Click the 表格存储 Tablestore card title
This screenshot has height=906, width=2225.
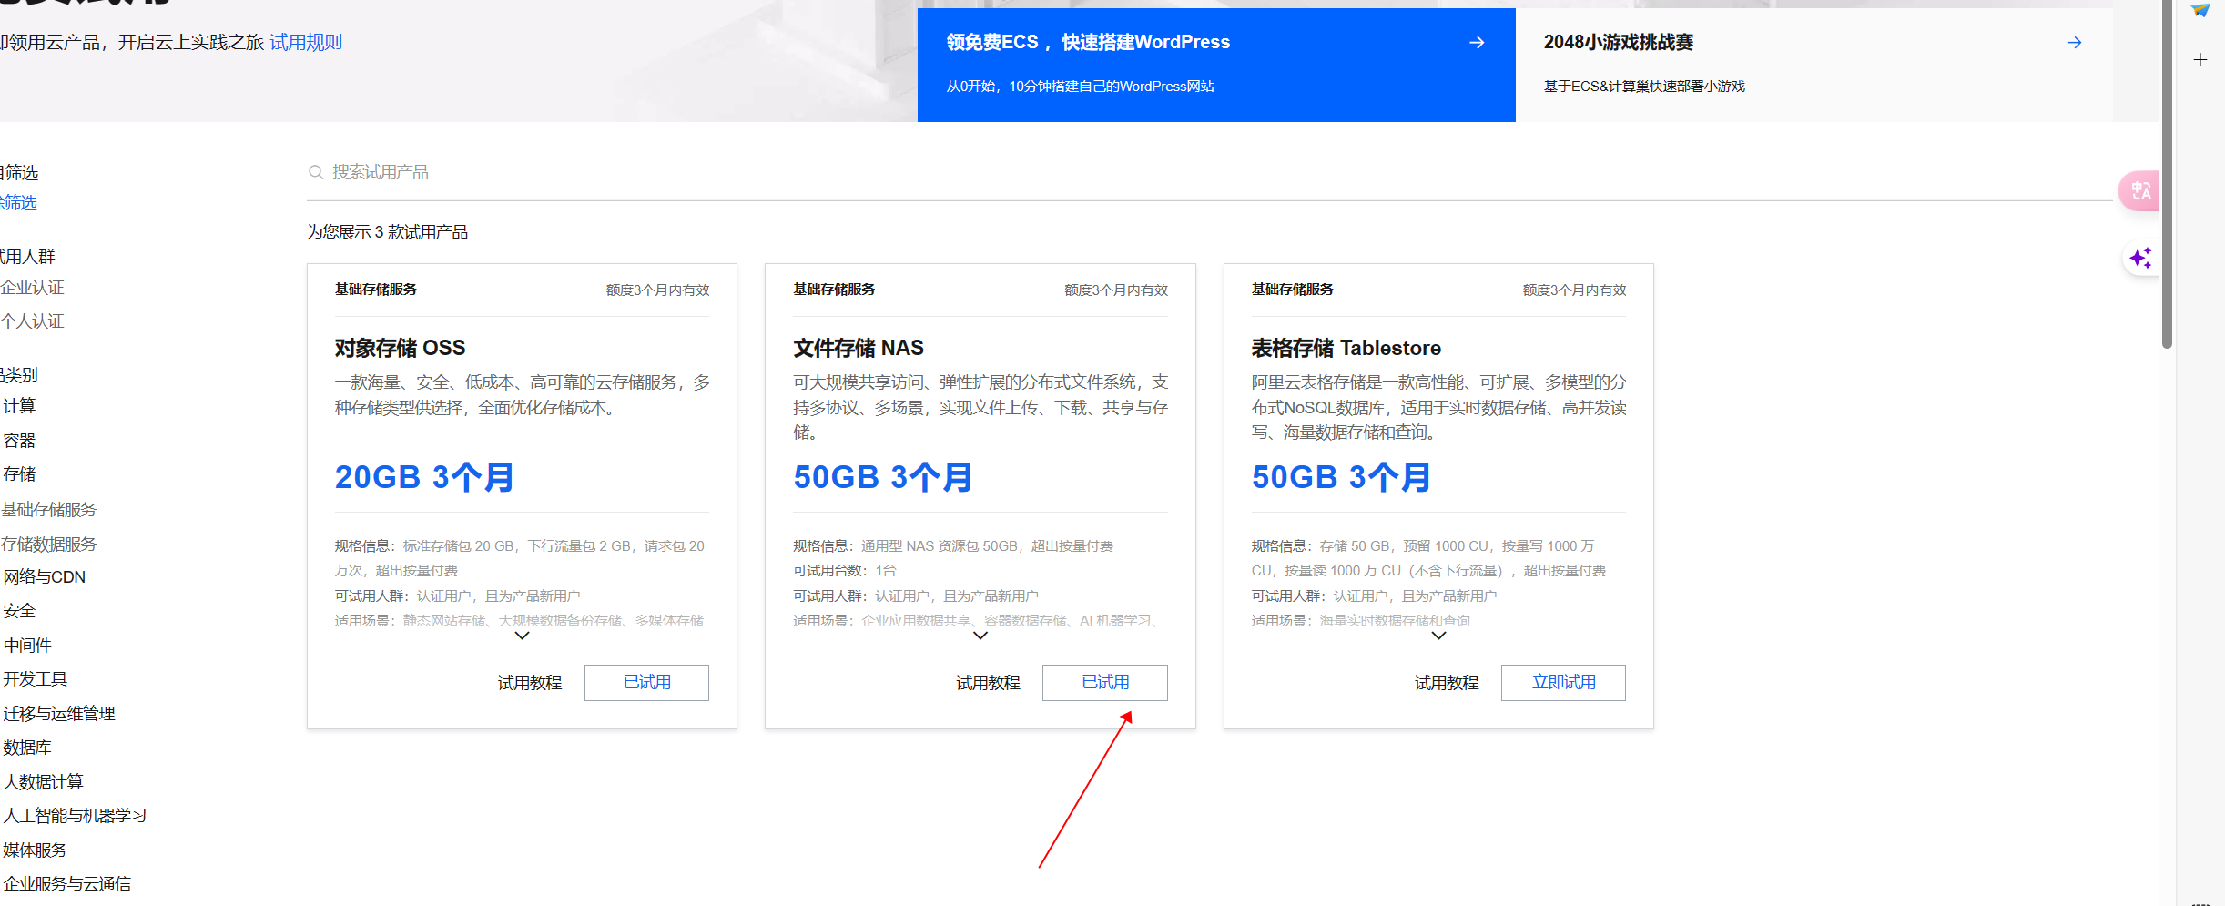(x=1346, y=348)
